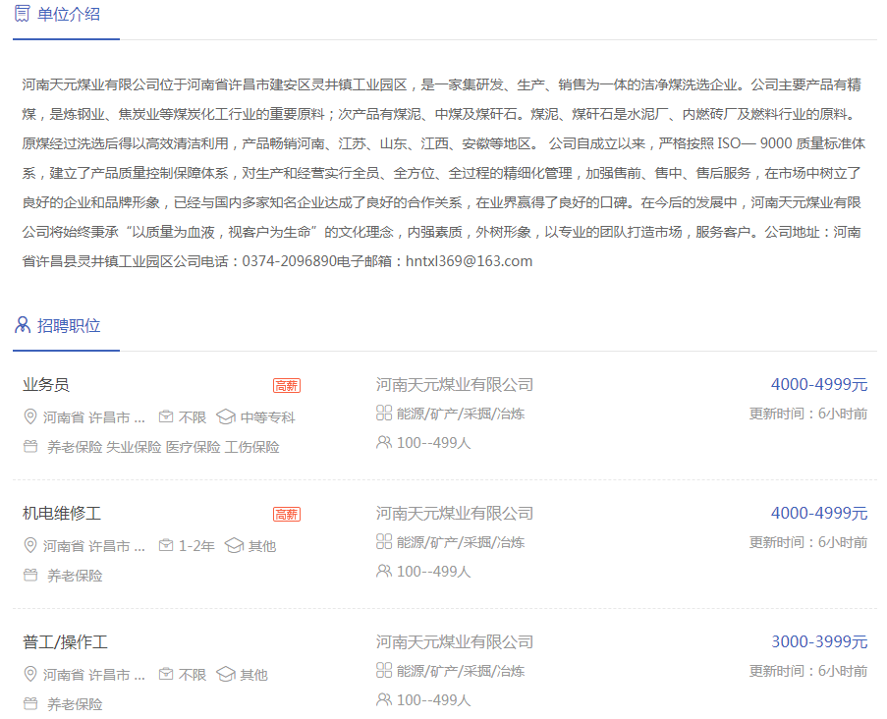Click experience icon beside 1-2年
887x719 pixels.
point(166,545)
